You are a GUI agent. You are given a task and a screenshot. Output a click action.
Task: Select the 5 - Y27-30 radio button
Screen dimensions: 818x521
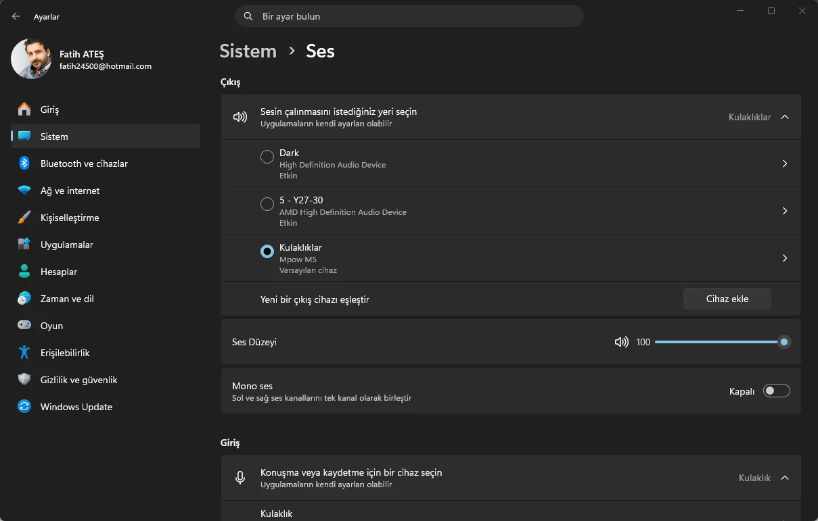pos(267,204)
